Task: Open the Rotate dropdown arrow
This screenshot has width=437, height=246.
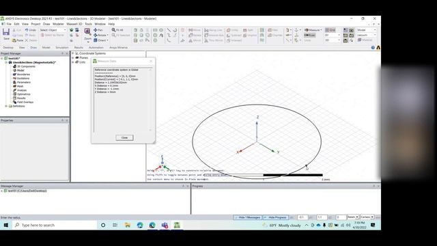Action: pos(108,35)
